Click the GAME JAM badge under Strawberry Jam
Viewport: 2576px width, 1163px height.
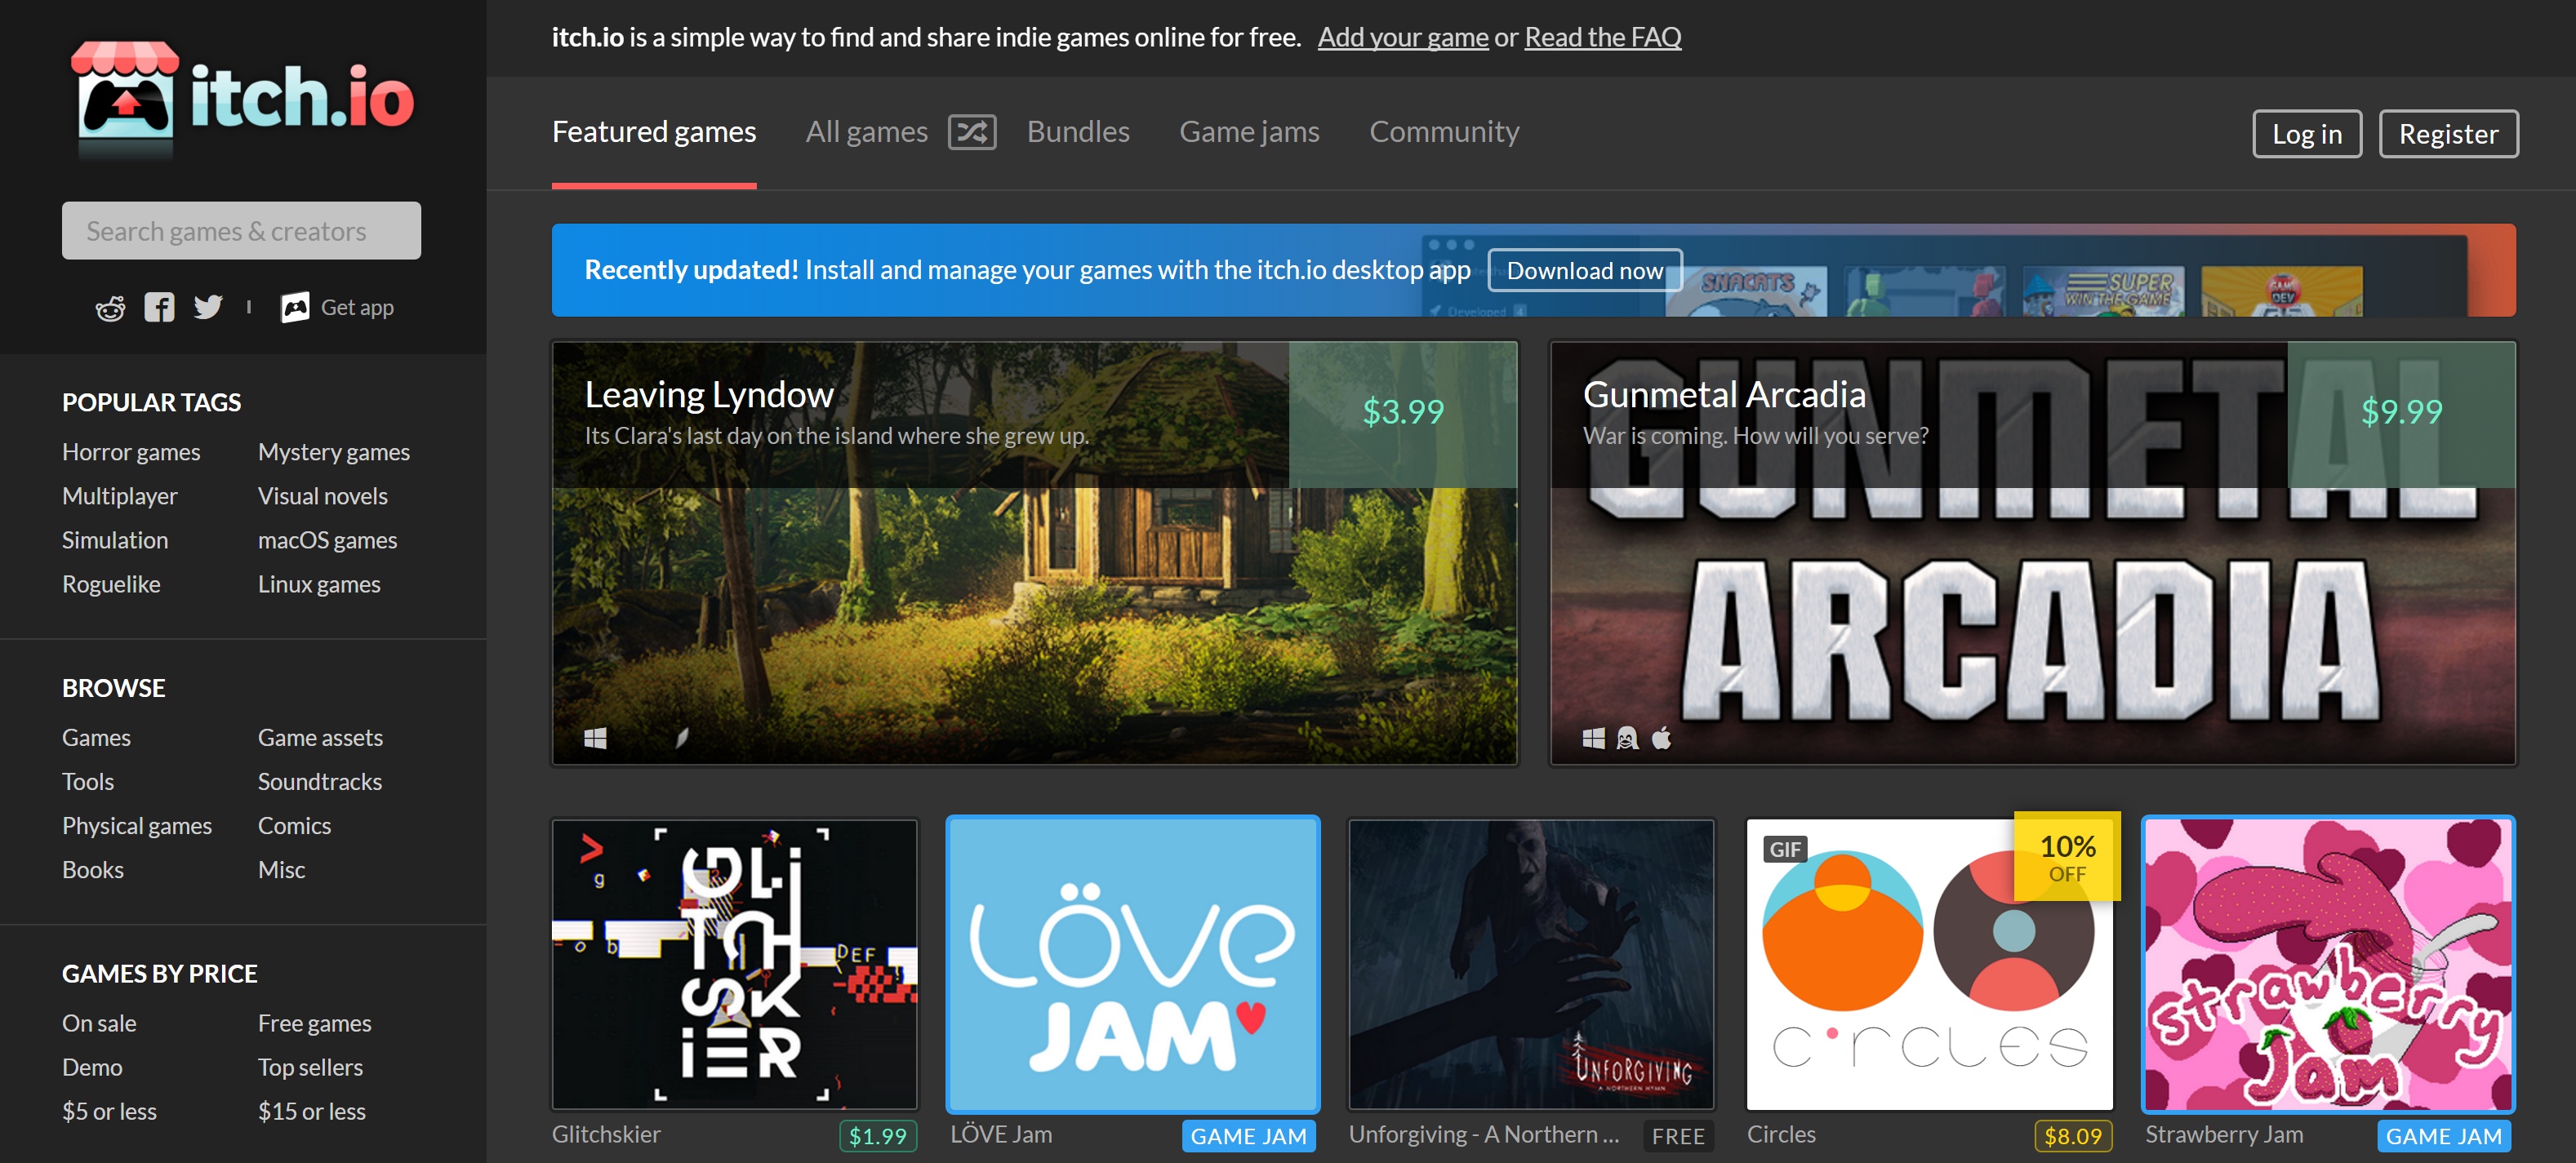pyautogui.click(x=2444, y=1136)
